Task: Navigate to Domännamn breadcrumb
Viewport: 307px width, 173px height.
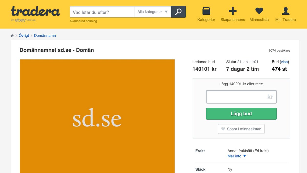Action: click(x=45, y=36)
